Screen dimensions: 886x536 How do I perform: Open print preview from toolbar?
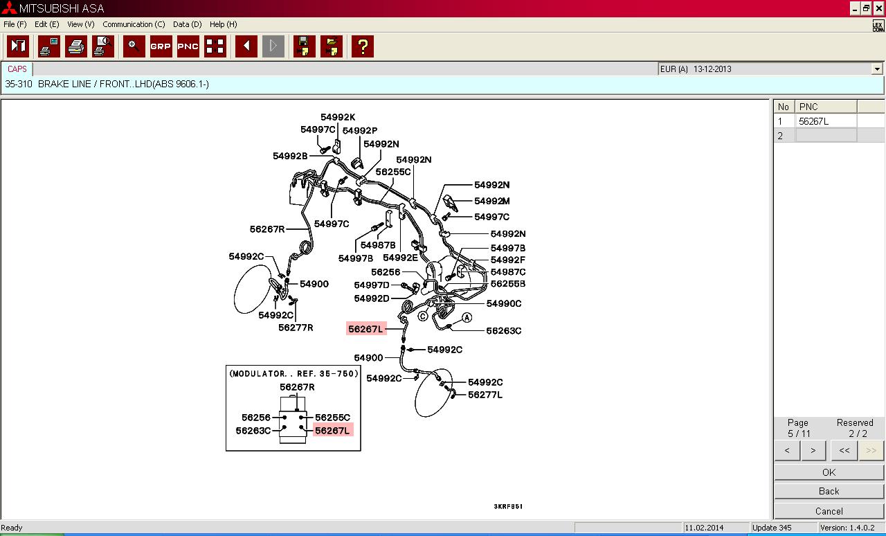tap(103, 46)
